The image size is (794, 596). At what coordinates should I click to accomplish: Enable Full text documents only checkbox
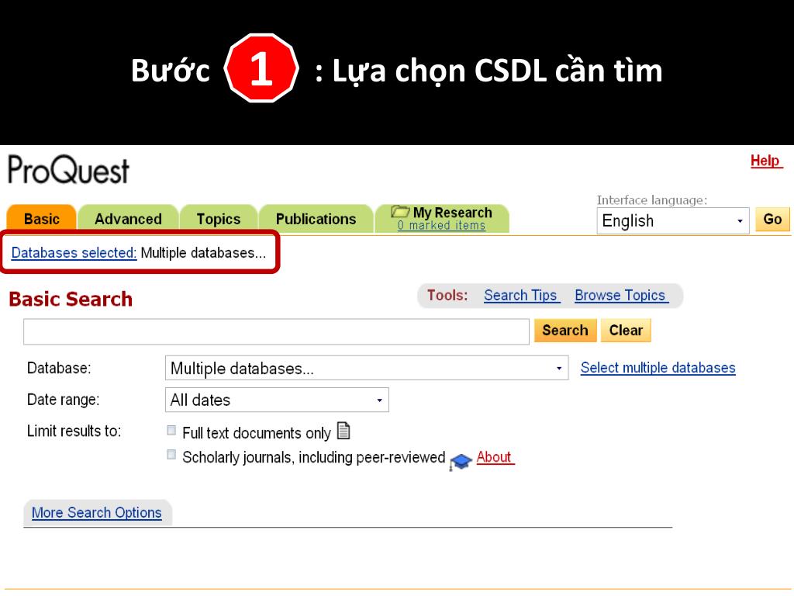(x=171, y=430)
